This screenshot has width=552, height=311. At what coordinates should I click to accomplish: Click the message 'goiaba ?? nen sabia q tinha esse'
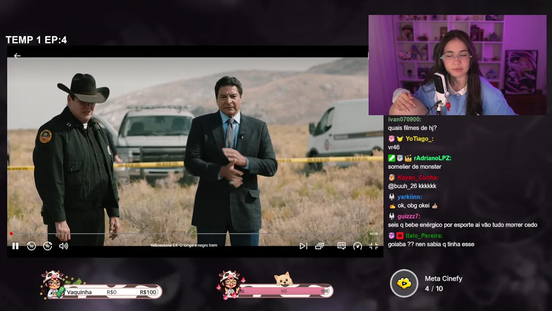[x=431, y=244]
